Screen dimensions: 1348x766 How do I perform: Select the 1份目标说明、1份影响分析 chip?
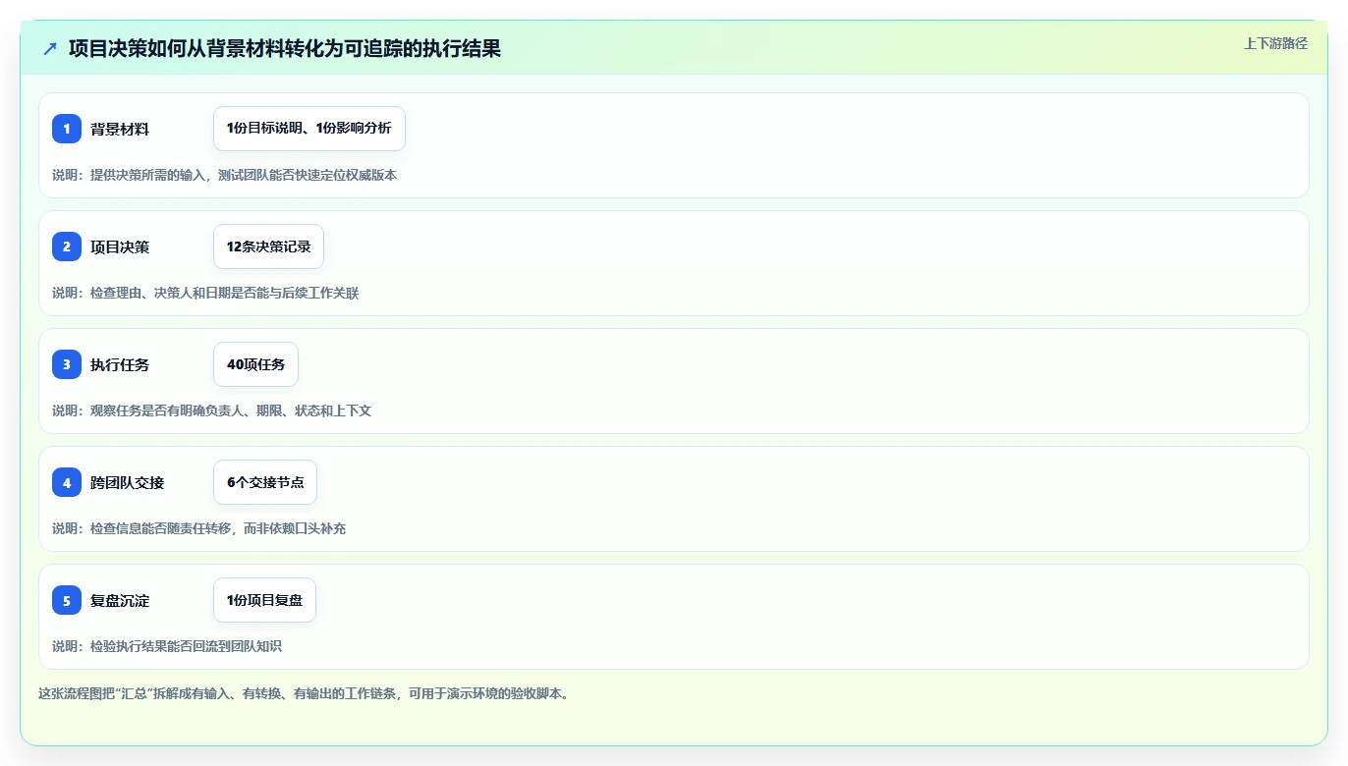(309, 129)
